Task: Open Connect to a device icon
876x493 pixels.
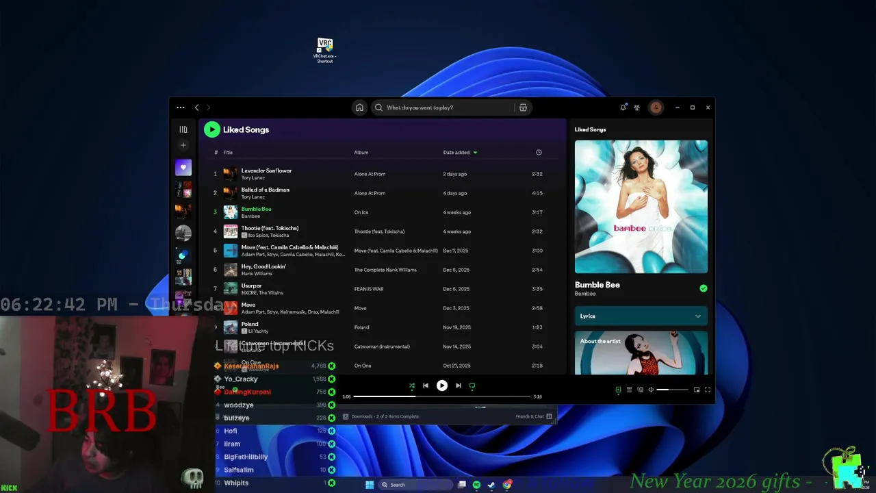Action: point(640,390)
